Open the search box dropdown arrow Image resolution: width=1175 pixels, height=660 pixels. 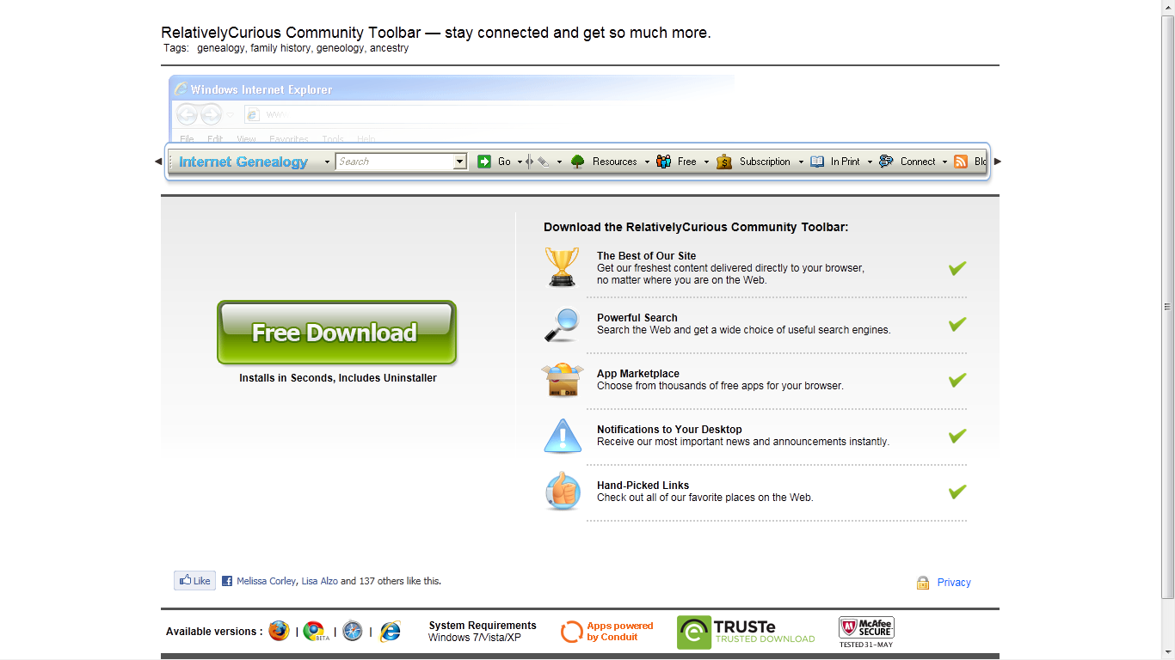coord(460,162)
